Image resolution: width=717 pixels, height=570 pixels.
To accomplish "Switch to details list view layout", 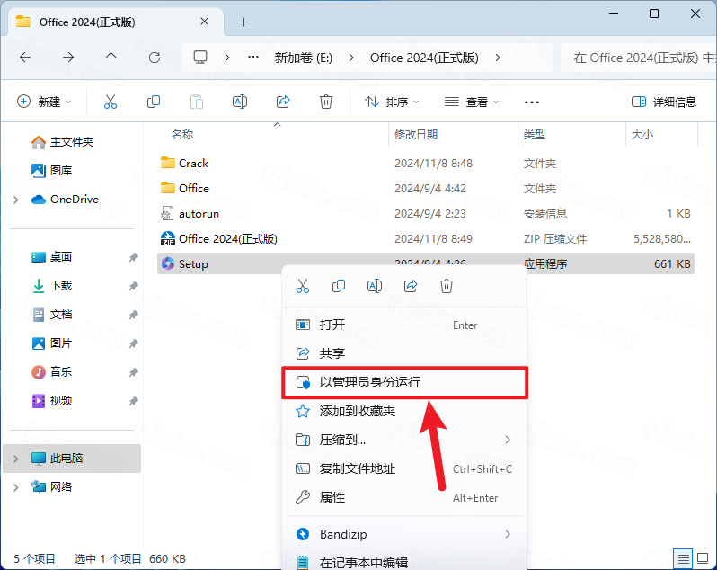I will coord(684,558).
